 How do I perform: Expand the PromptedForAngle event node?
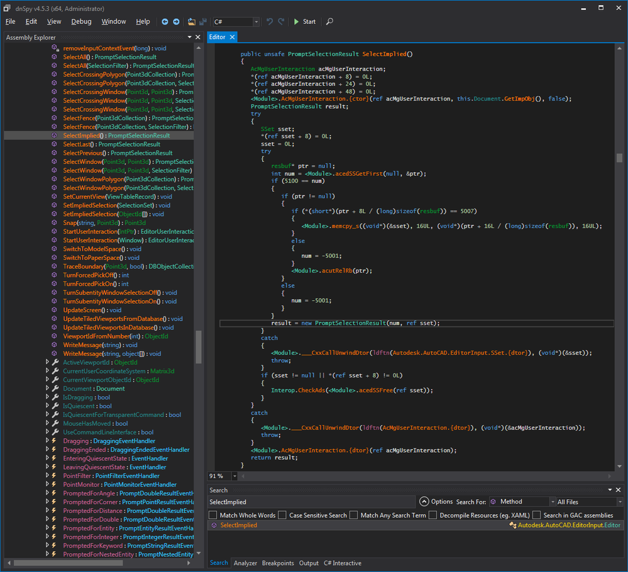47,493
